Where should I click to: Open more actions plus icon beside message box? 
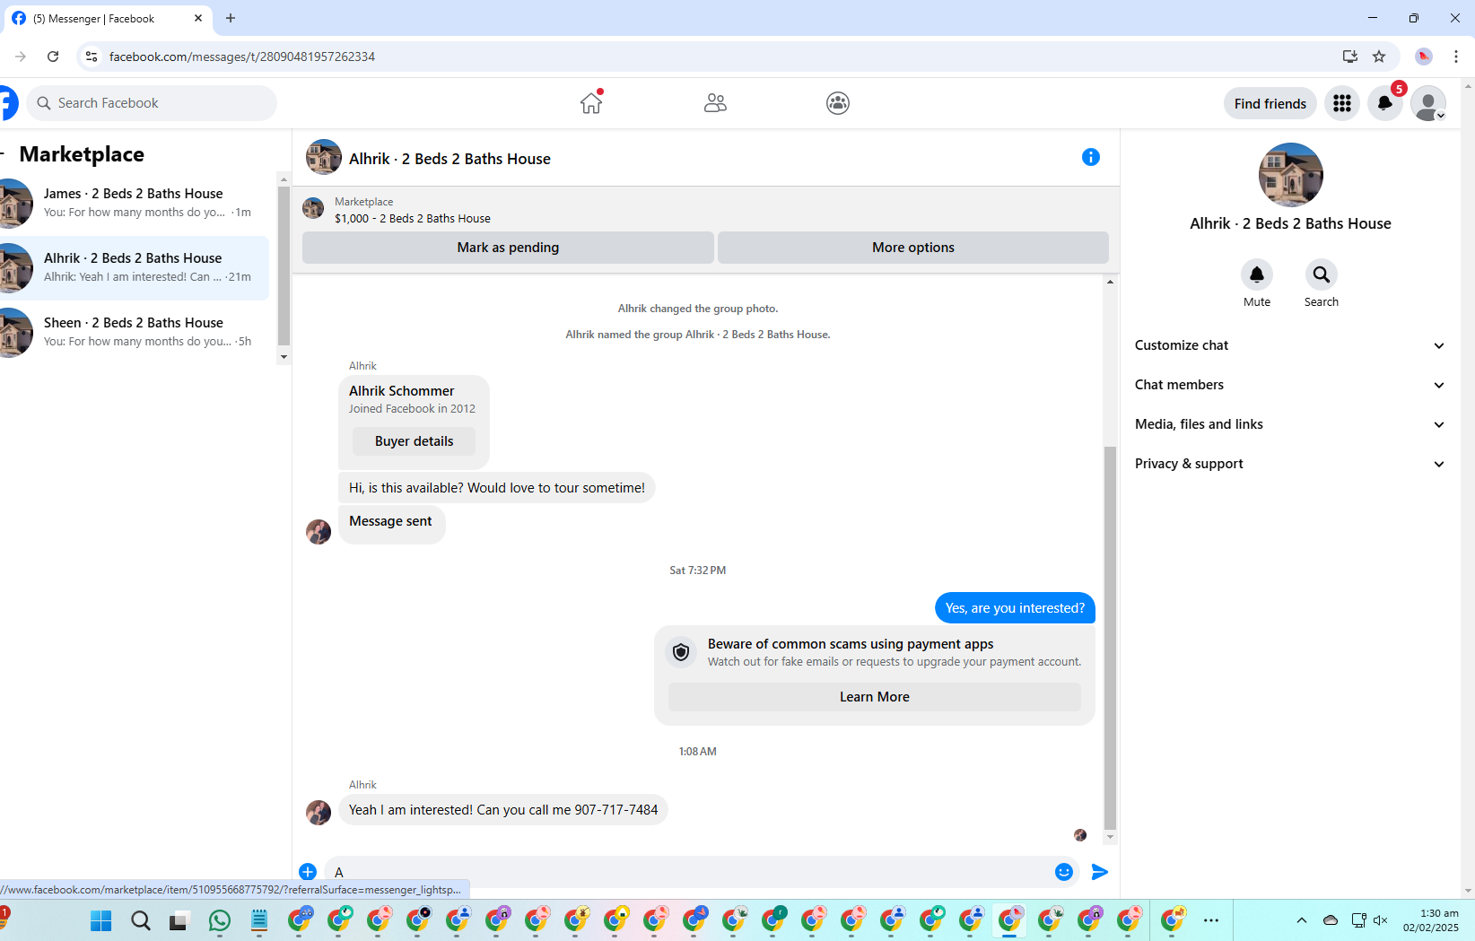click(x=308, y=871)
